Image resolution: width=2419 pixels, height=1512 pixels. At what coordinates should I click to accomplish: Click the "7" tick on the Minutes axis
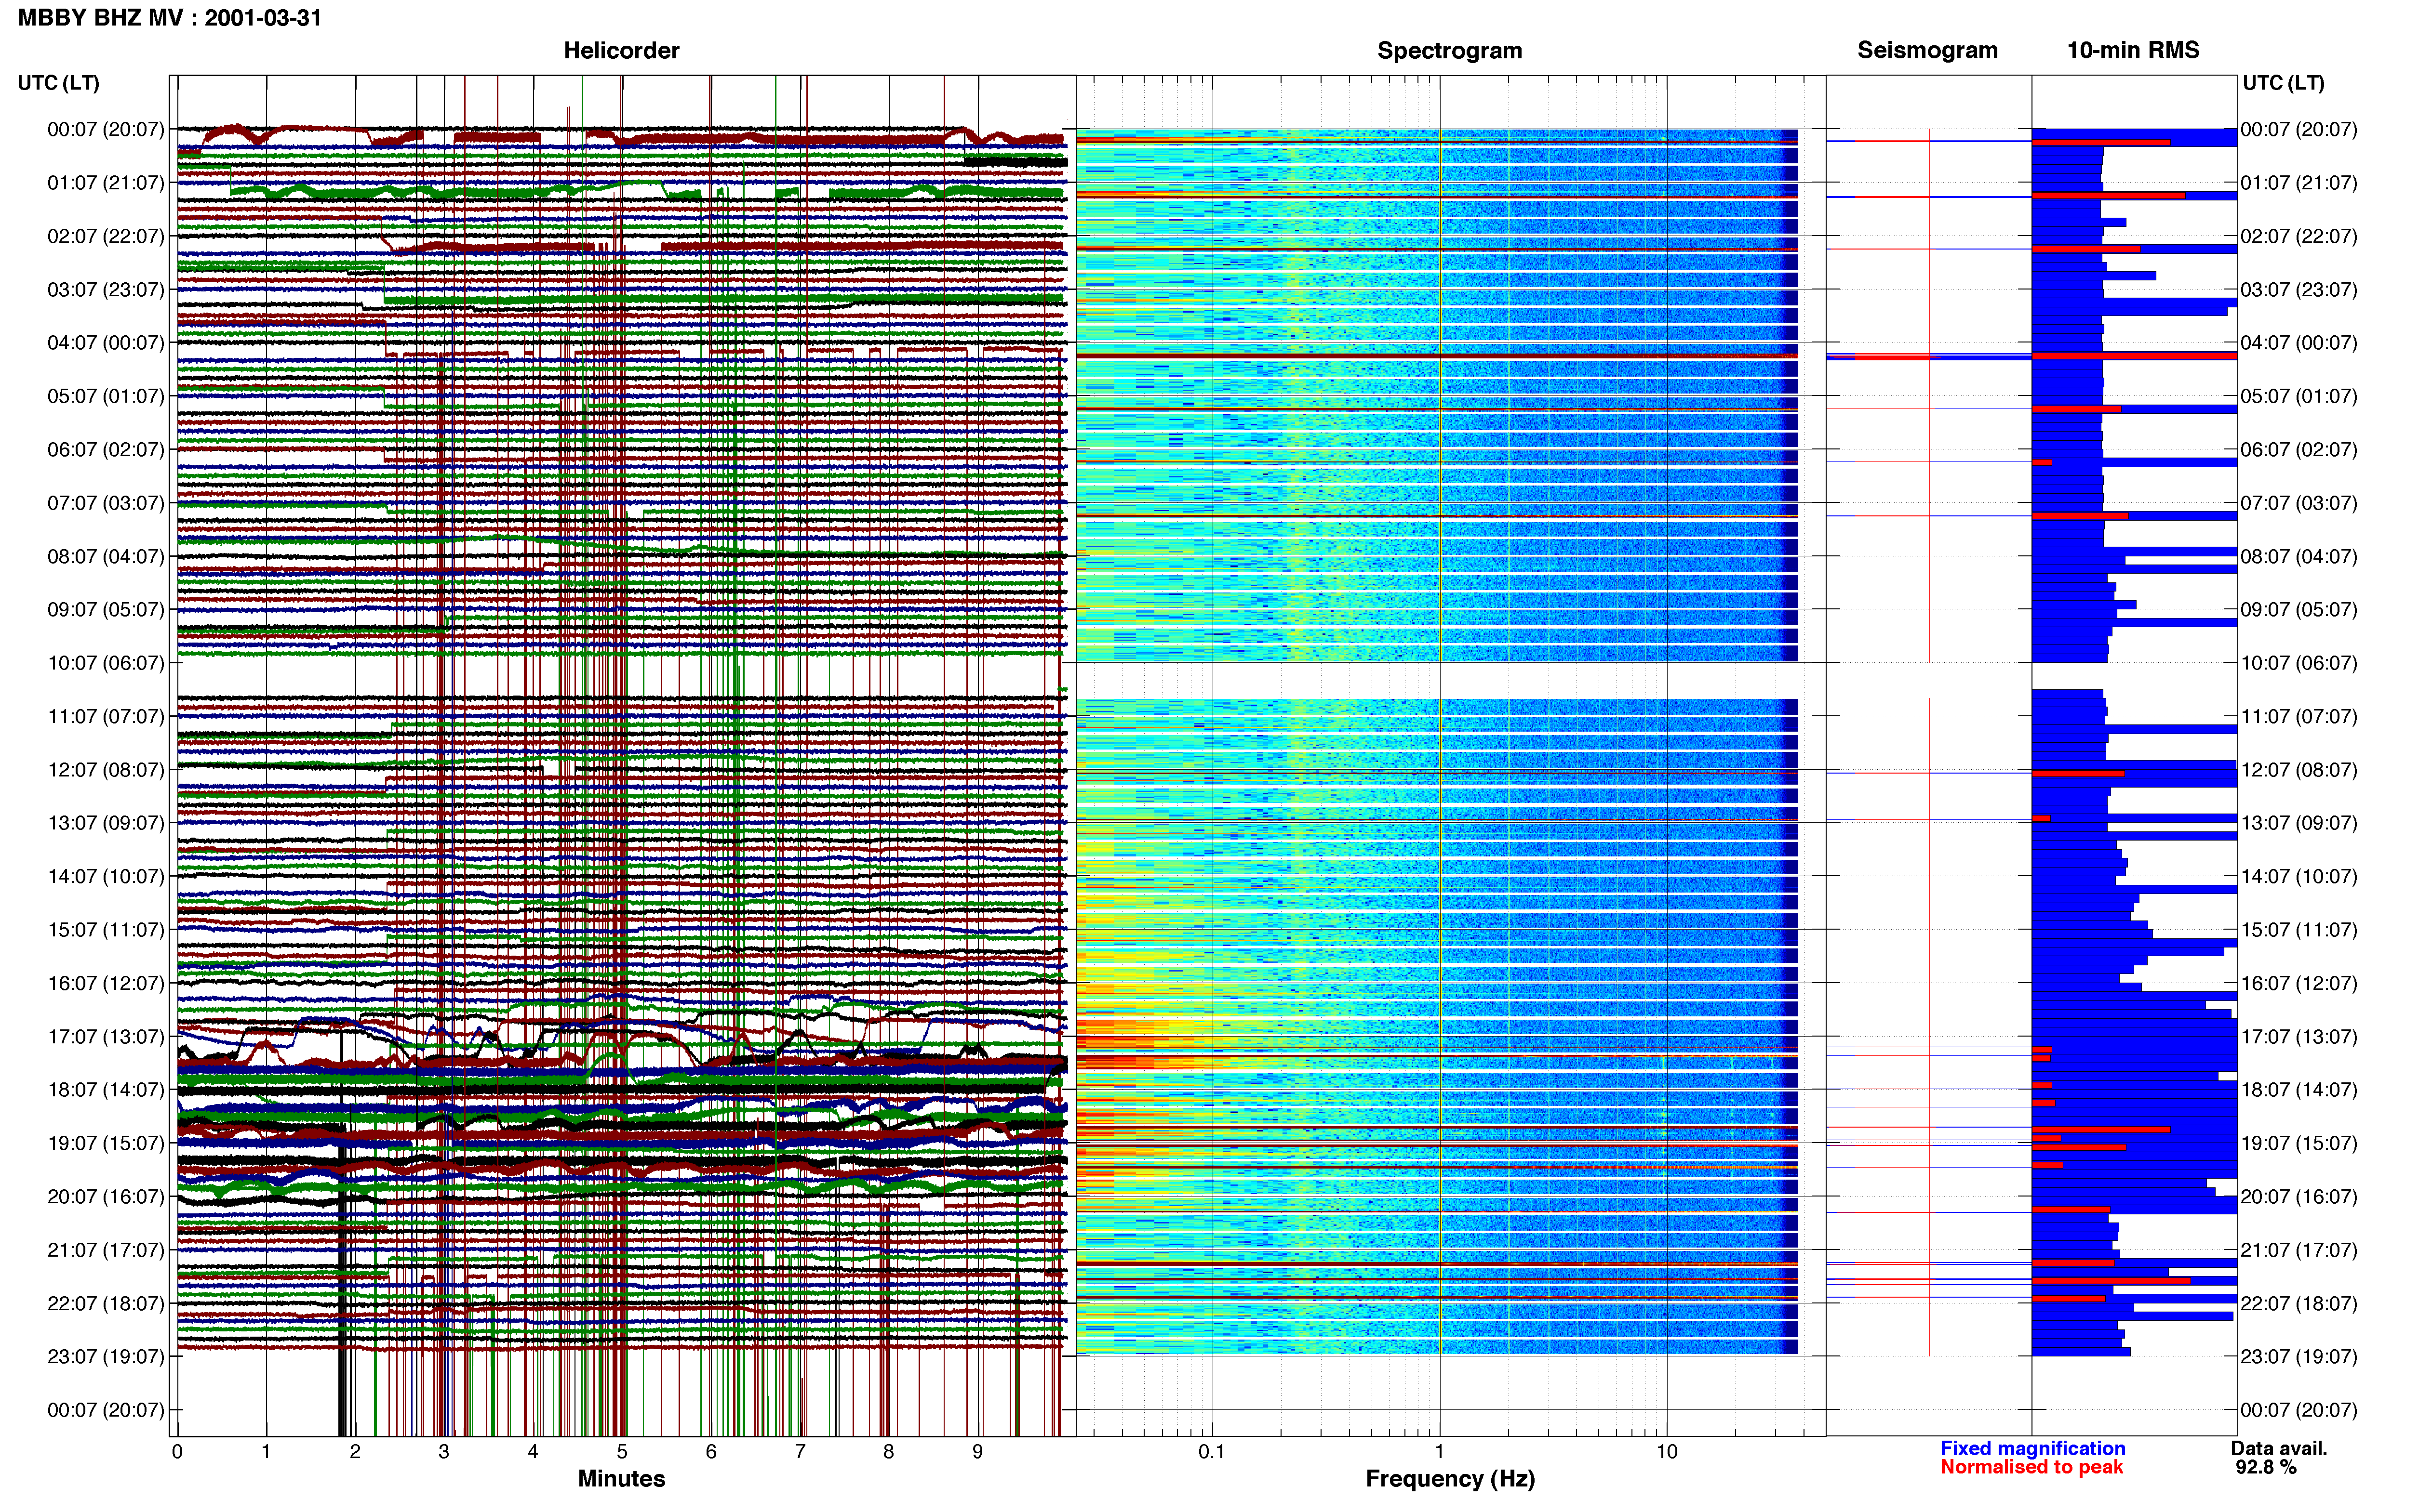click(x=801, y=1452)
